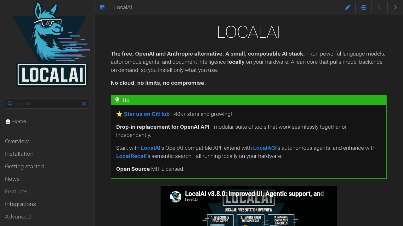
Task: Click the search magnifier icon
Action: (x=10, y=104)
